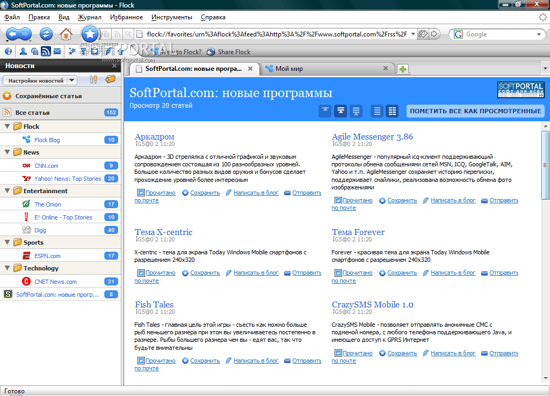
Task: Click the manage feeds tools icon in sidebar
Action: 93,79
